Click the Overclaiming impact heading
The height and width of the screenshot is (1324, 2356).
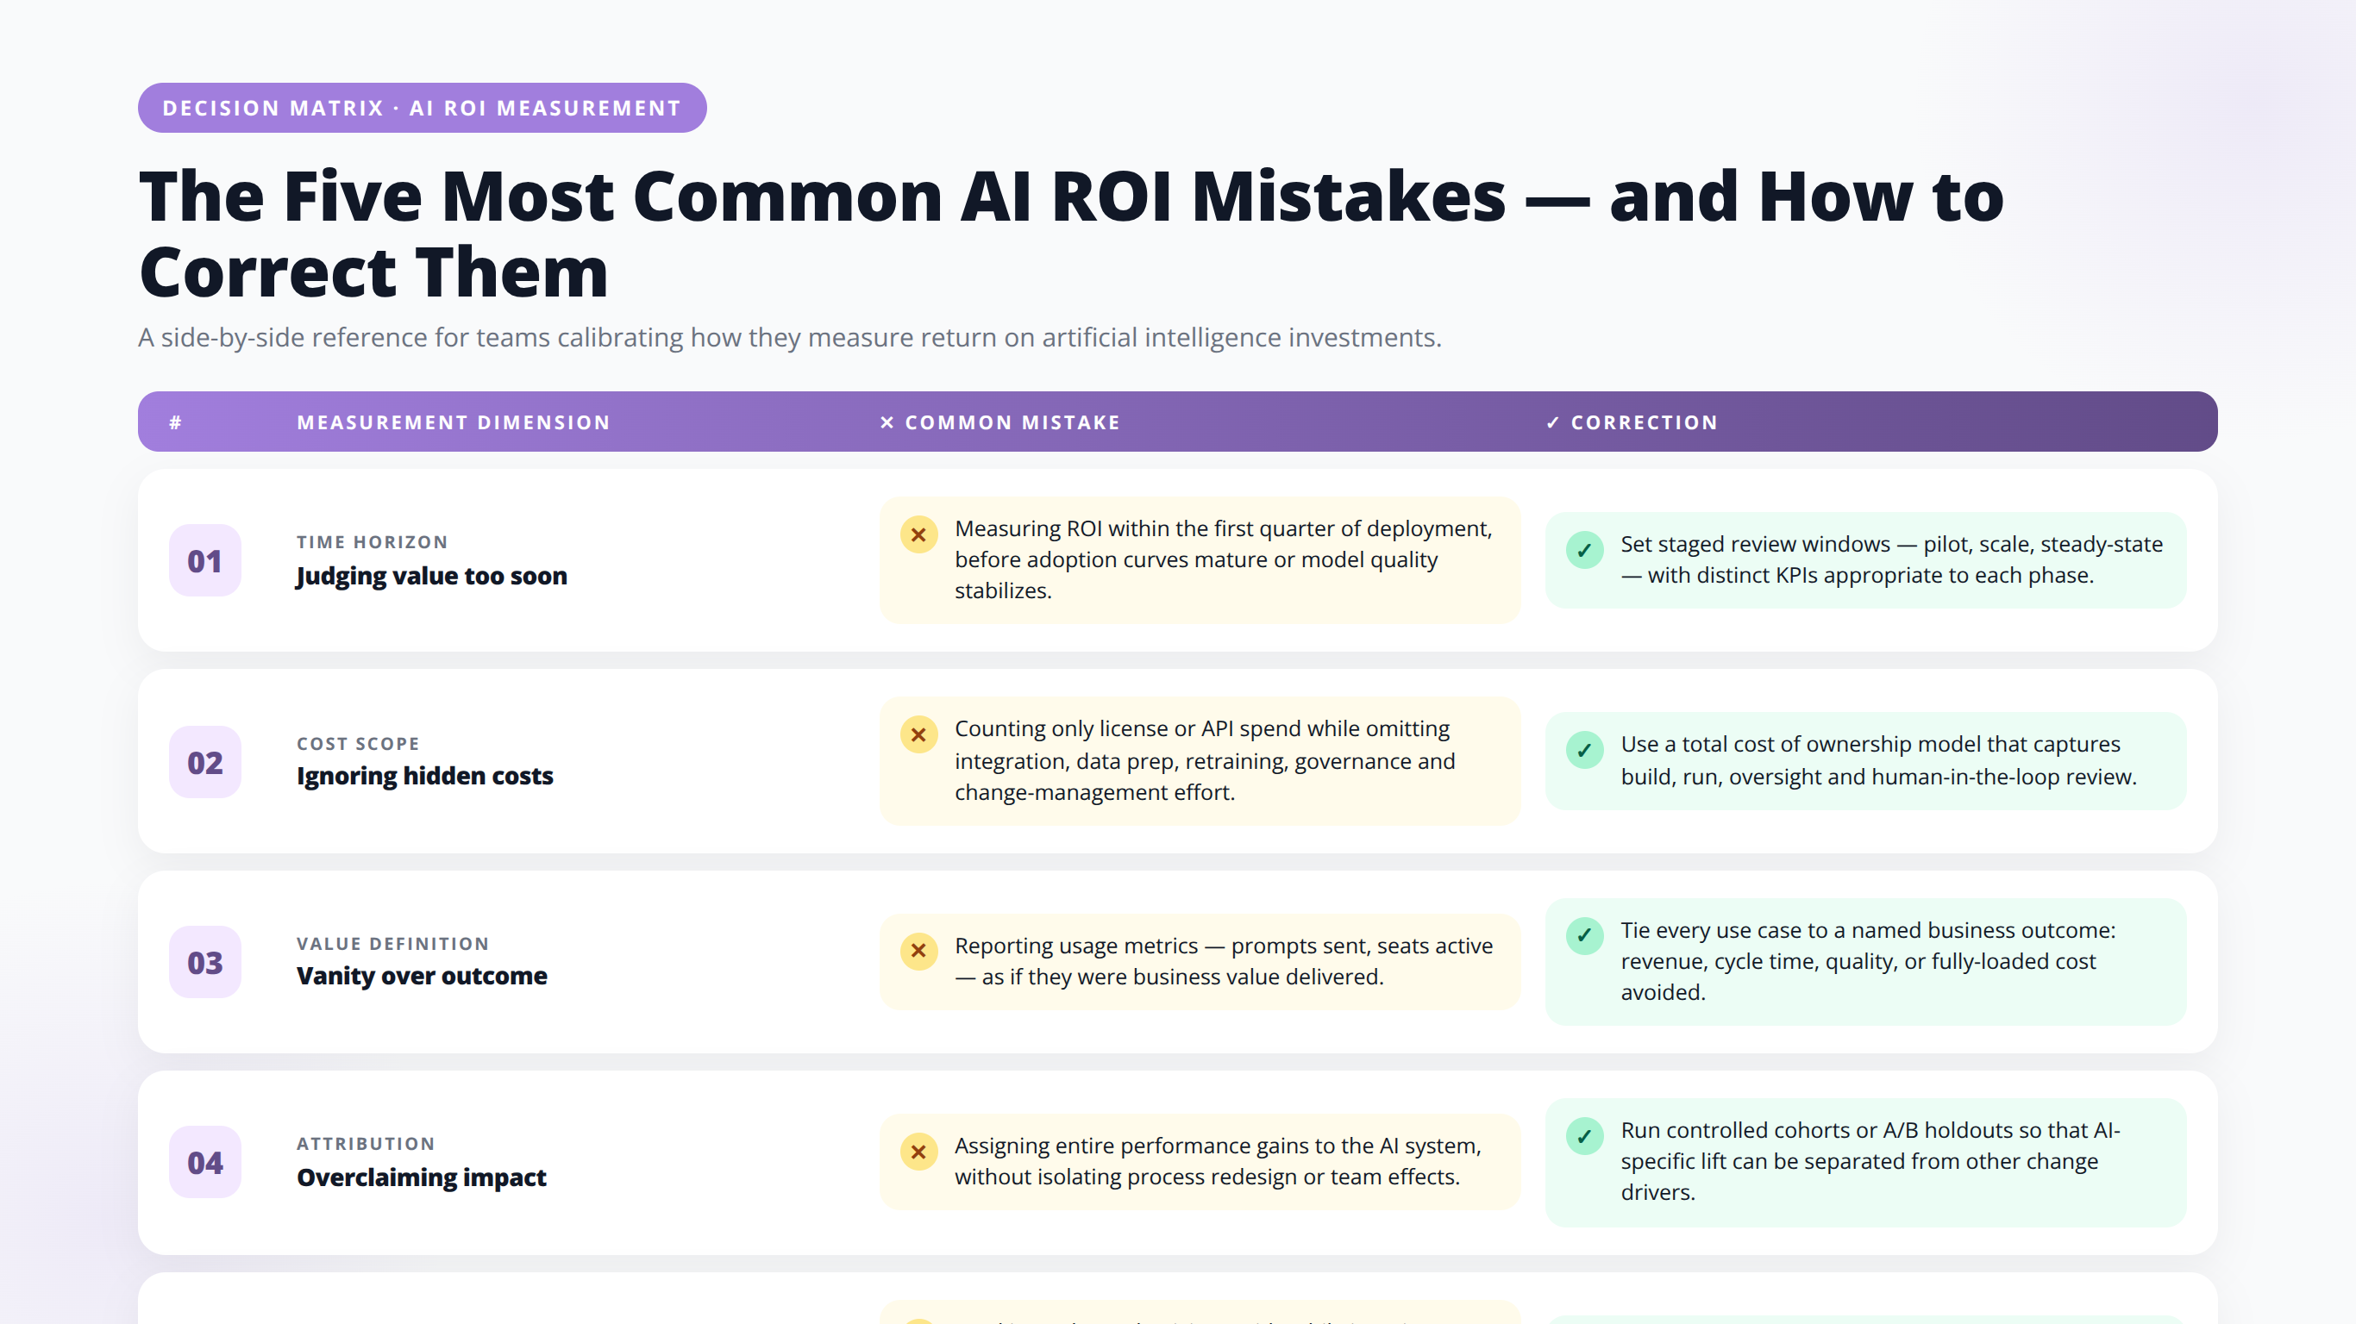tap(422, 1177)
